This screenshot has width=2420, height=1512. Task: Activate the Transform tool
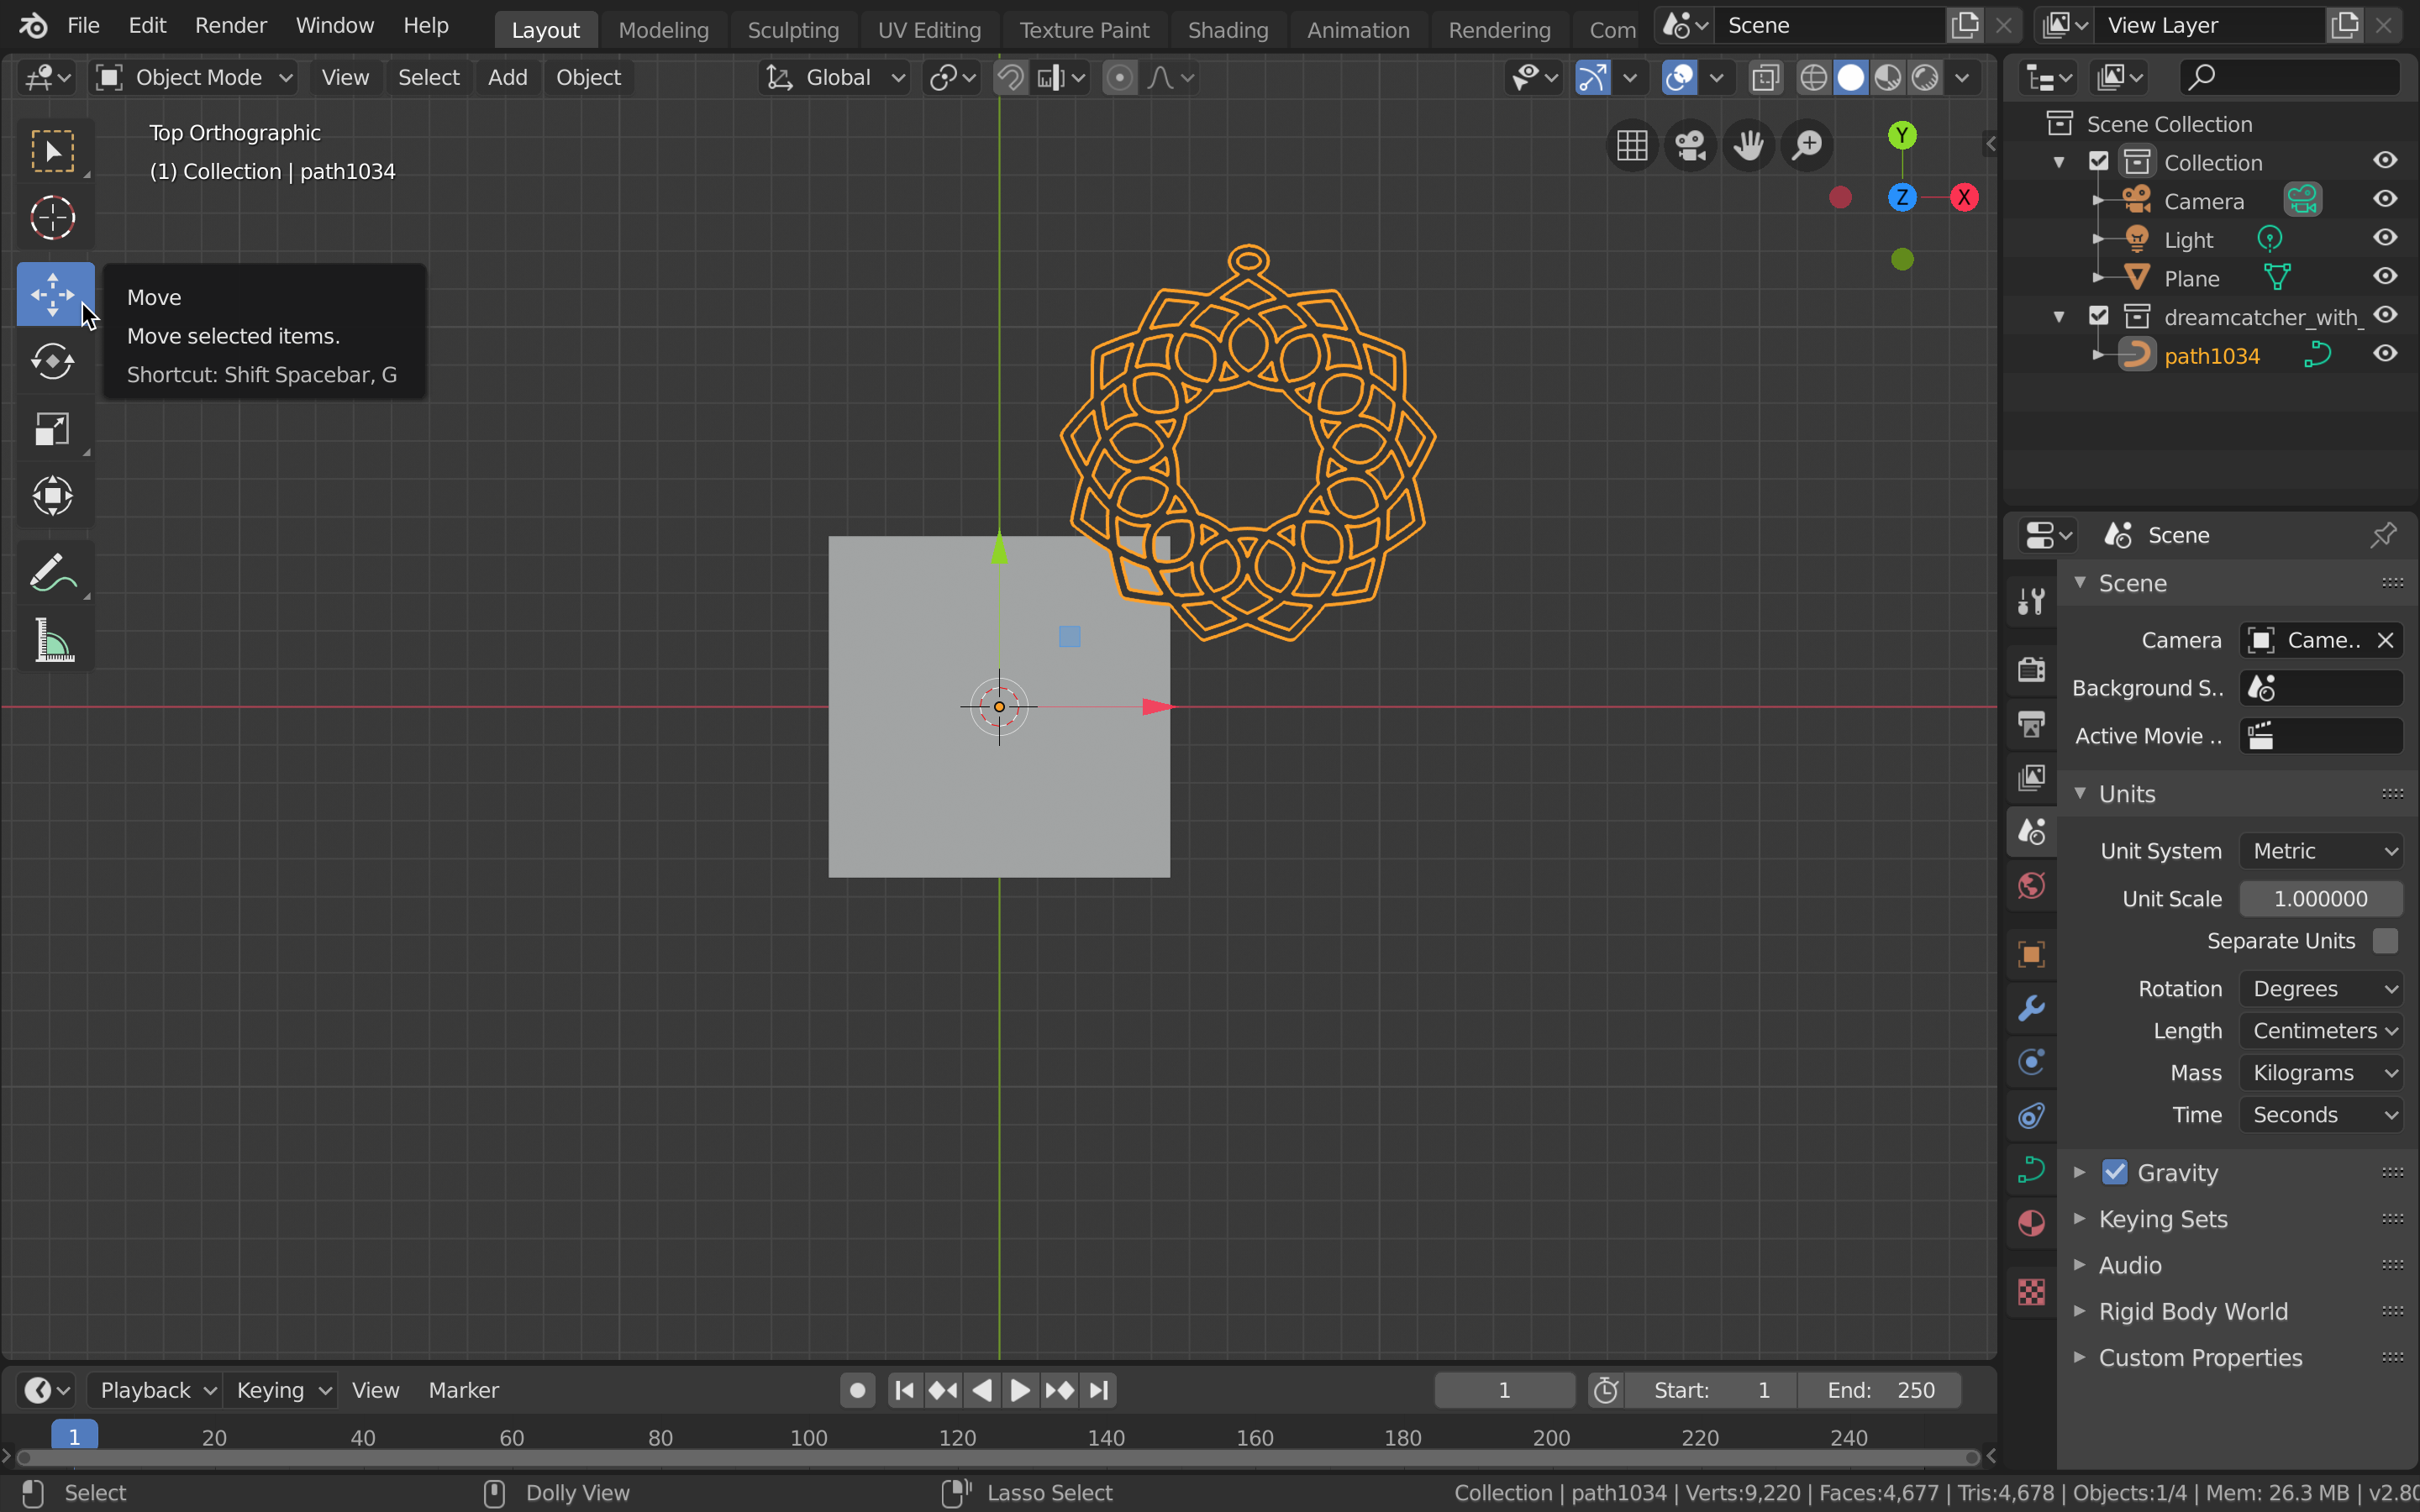[54, 495]
